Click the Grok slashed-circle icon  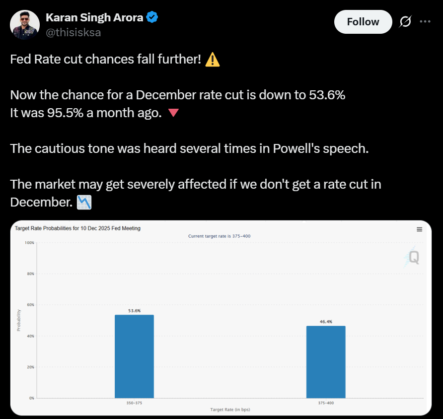[x=405, y=22]
